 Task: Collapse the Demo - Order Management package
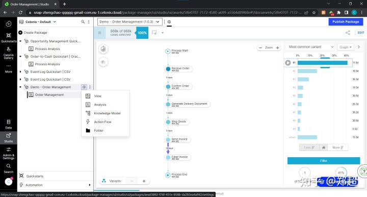point(20,87)
